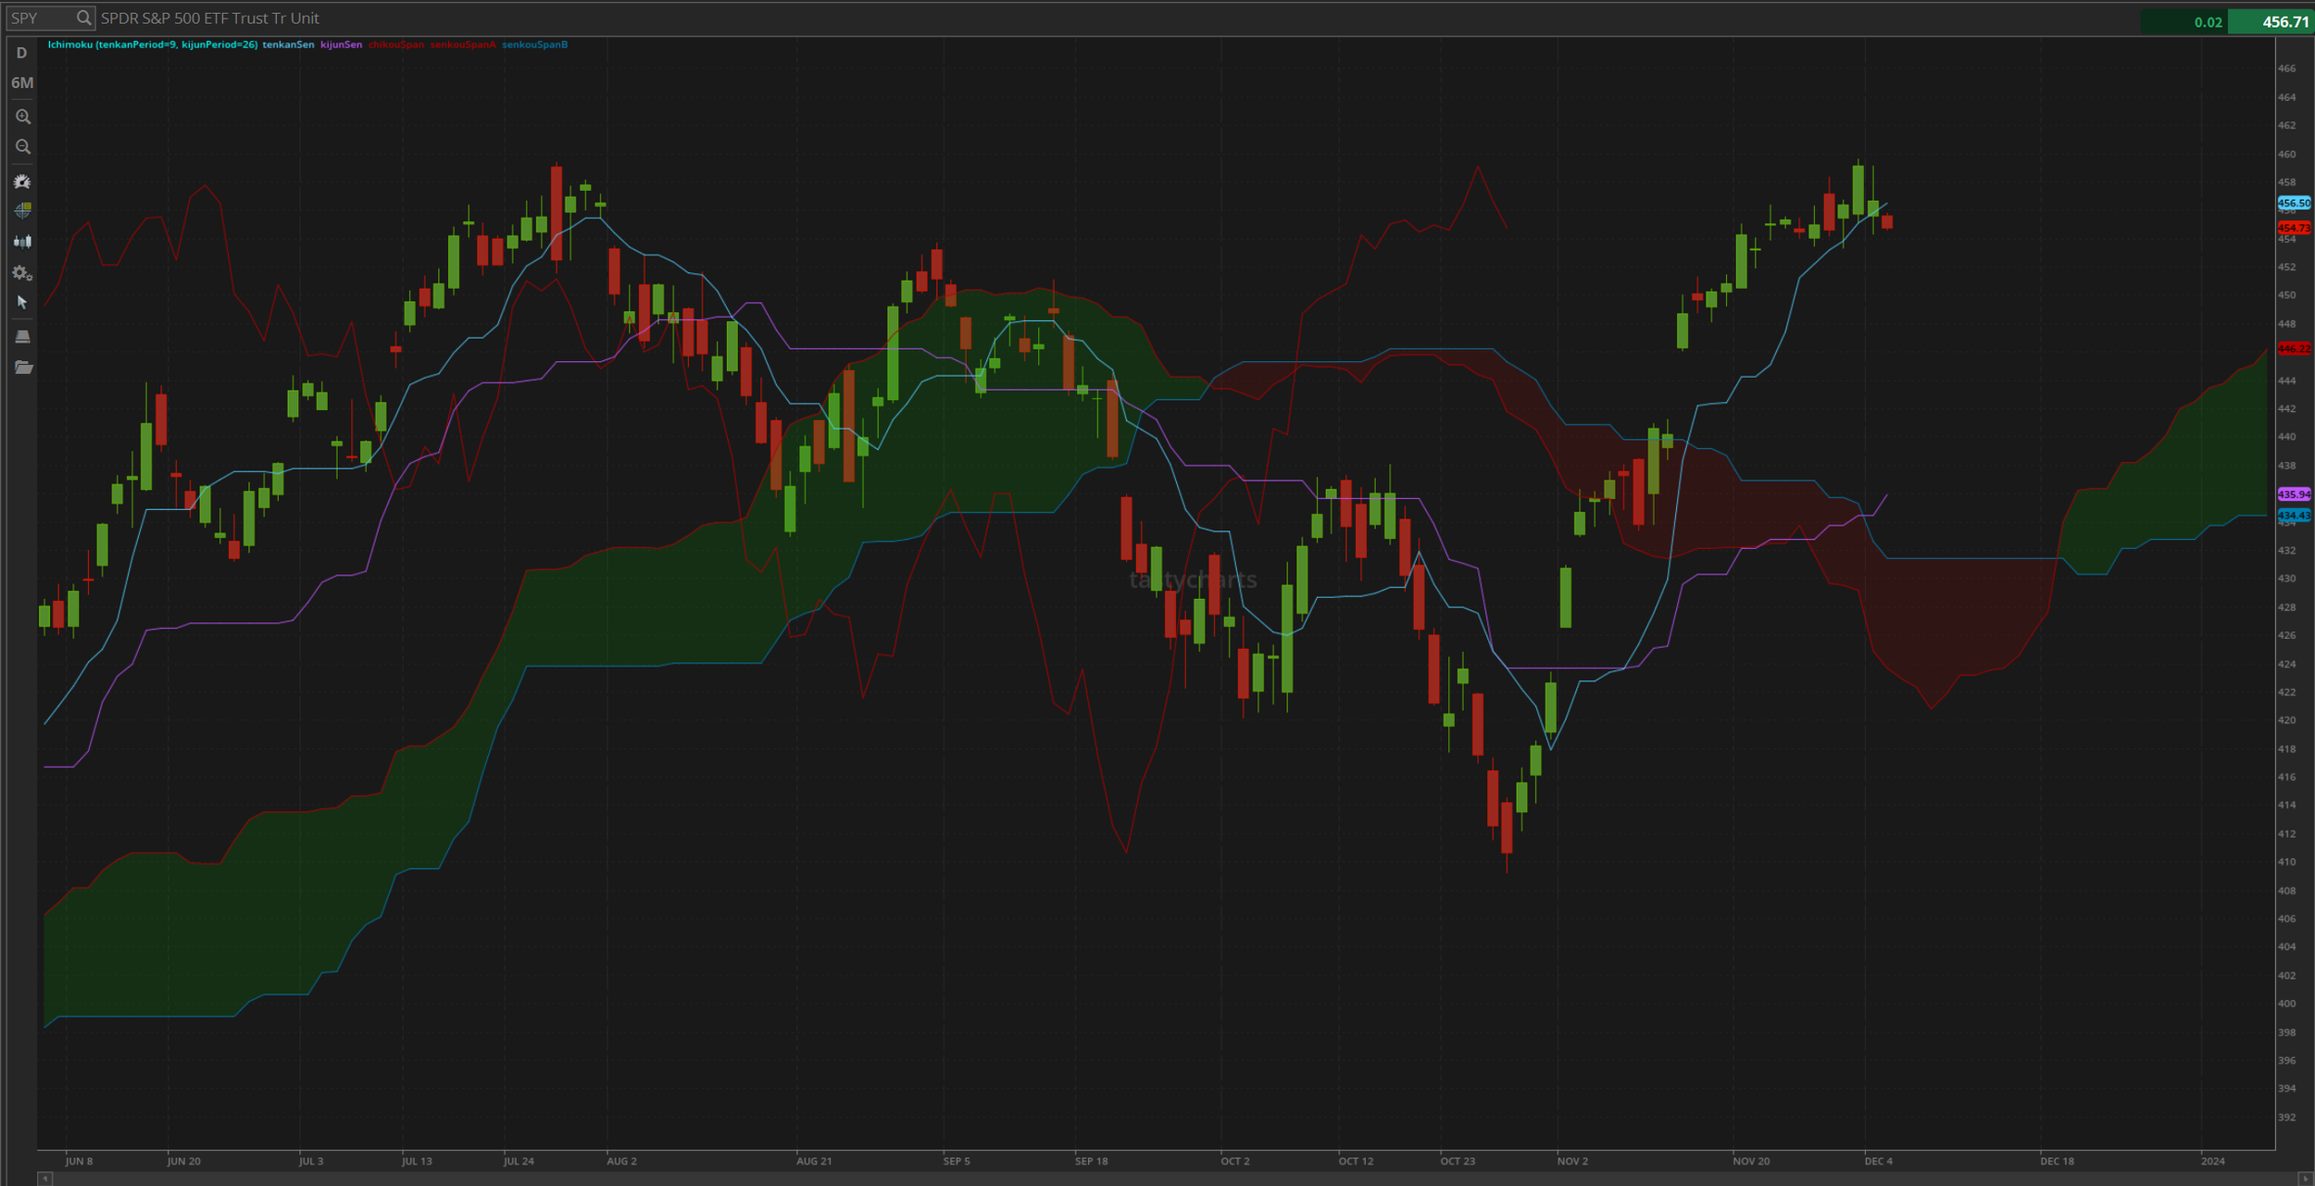Viewport: 2315px width, 1186px height.
Task: Click the 456.71 last price box
Action: (x=2270, y=22)
